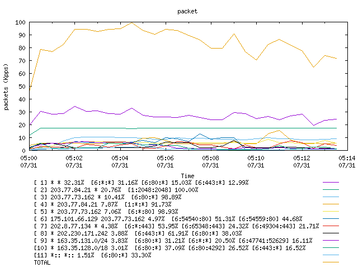Click the 05:12 07/31 time axis label

[302, 161]
